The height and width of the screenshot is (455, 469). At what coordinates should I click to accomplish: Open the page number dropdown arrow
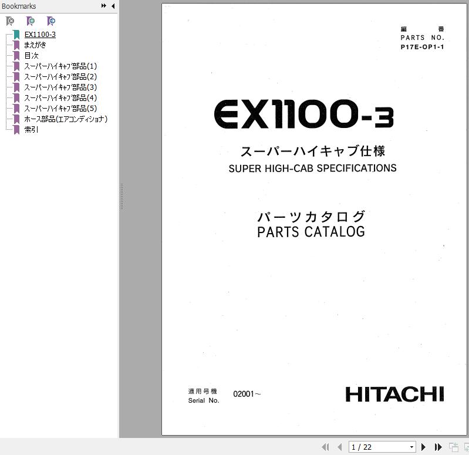coord(411,447)
